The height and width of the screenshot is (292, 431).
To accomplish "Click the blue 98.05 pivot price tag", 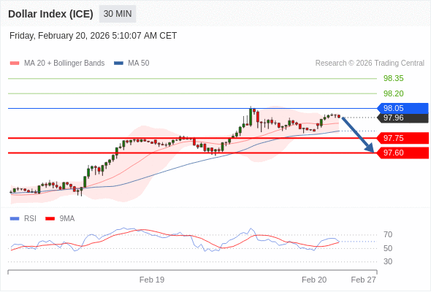I will (x=403, y=108).
